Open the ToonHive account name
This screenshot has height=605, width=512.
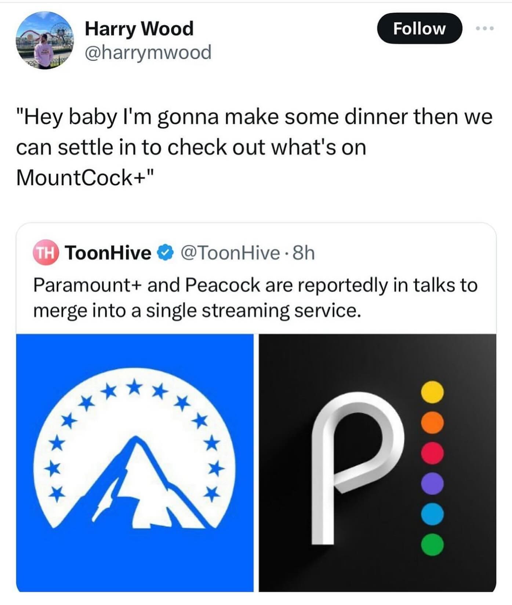click(108, 253)
